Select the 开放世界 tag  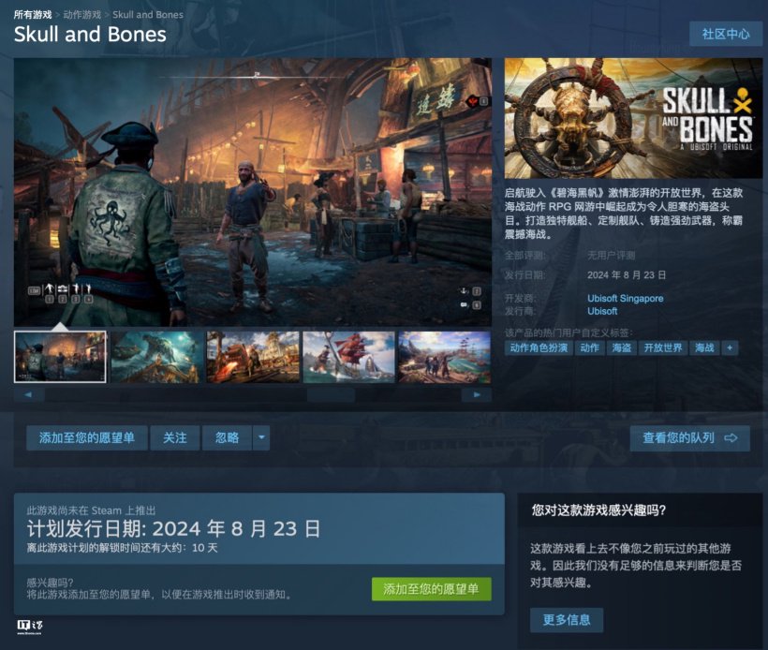663,347
